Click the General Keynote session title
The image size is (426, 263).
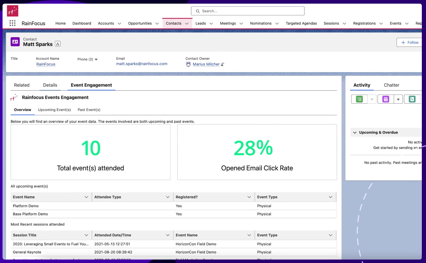point(27,252)
